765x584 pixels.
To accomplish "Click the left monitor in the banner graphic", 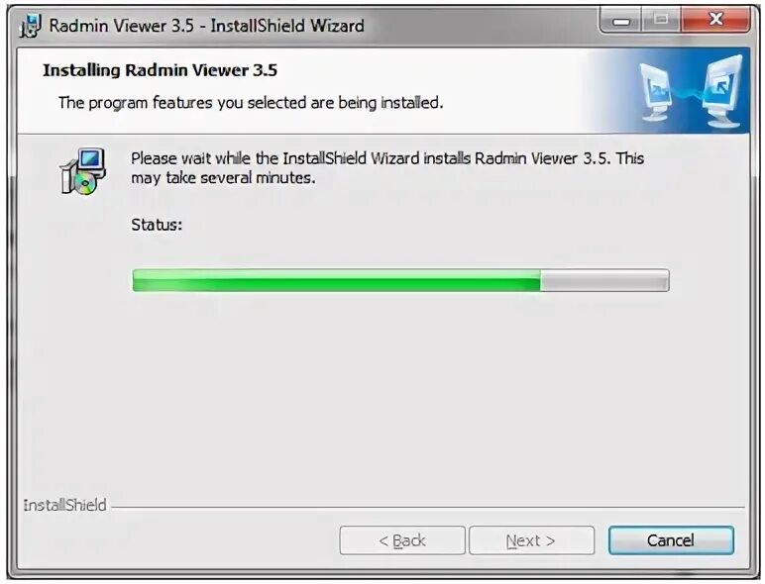I will click(655, 92).
